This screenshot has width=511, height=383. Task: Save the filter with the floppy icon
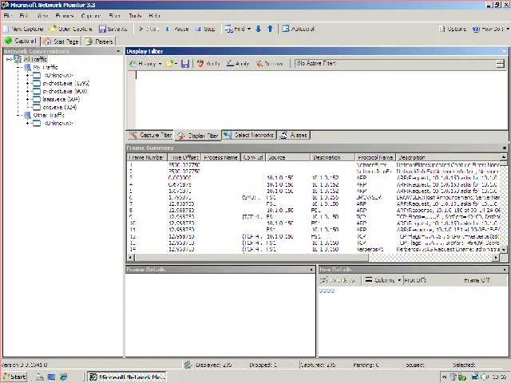pyautogui.click(x=185, y=64)
